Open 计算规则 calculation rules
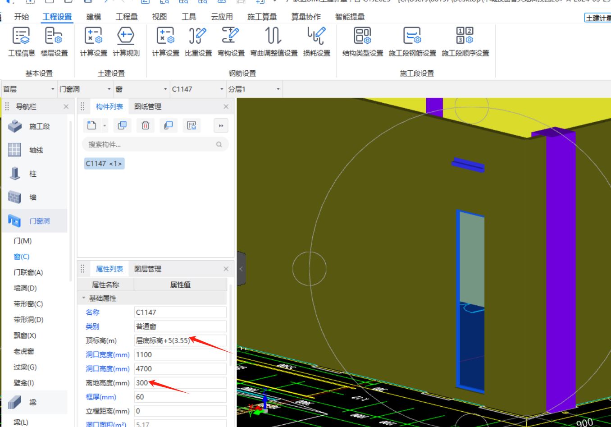611x427 pixels. click(x=126, y=42)
